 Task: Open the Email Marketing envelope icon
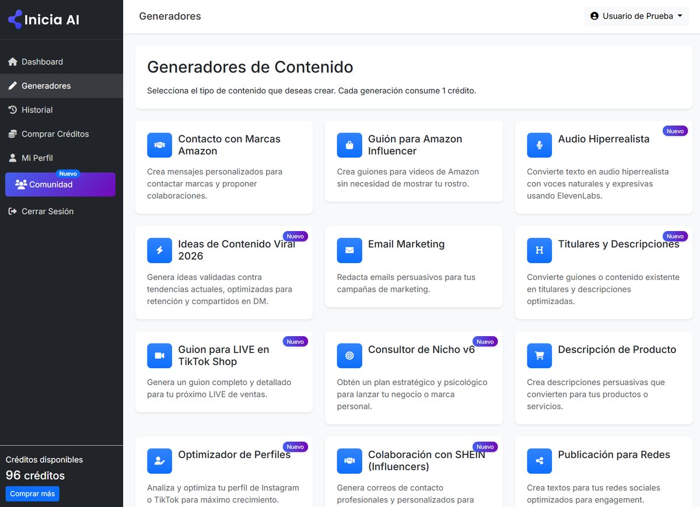[x=349, y=250]
